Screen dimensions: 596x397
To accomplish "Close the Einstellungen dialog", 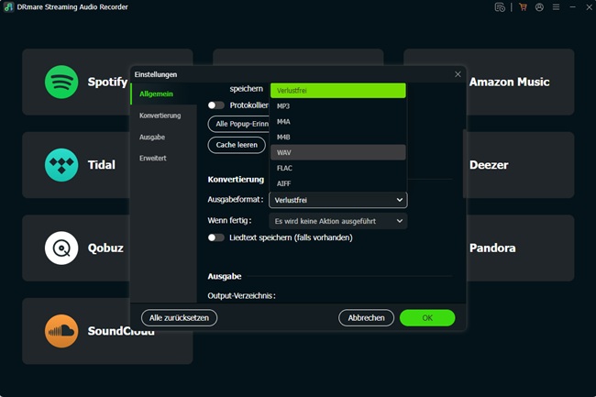I will point(458,74).
